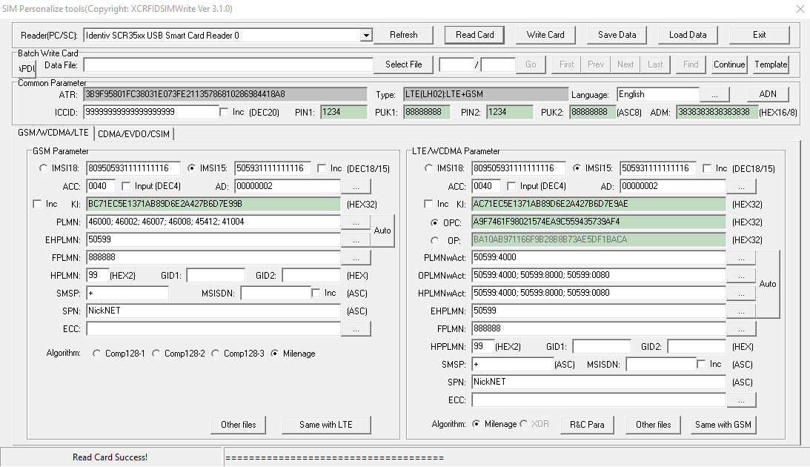Open the LTE EHPLMN browse button
This screenshot has height=467, width=810.
(x=741, y=311)
